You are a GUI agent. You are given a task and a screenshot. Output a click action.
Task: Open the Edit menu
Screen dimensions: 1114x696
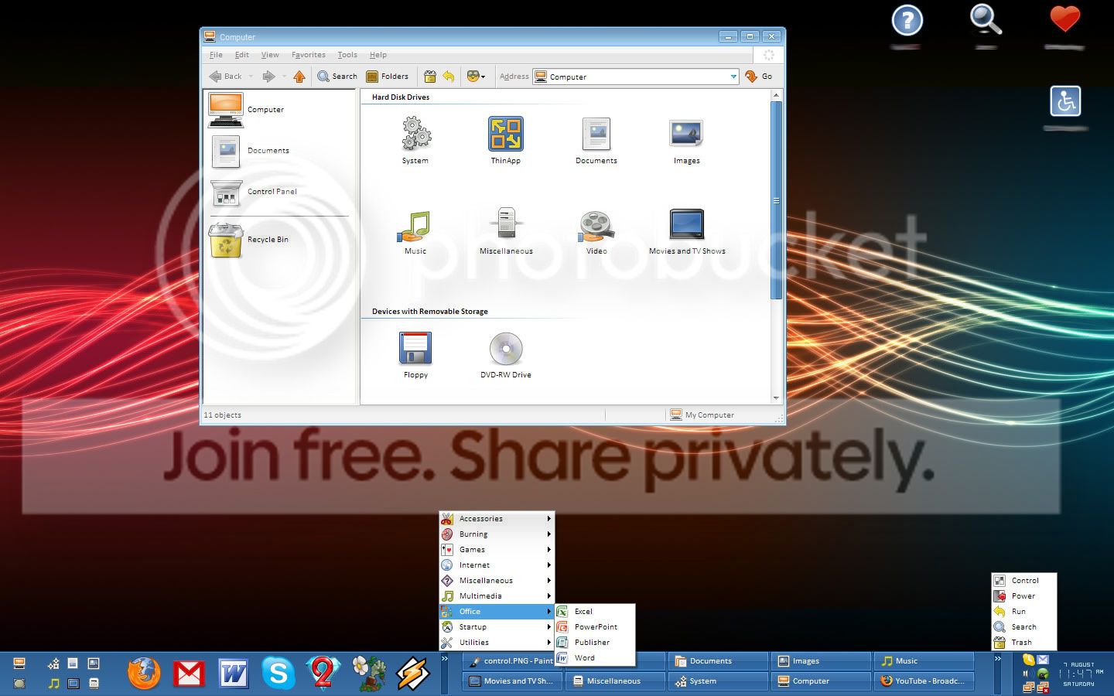coord(242,55)
